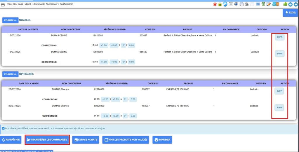The height and width of the screenshot is (152, 299).
Task: Click TRANSFÉRER LES COMMANDES button
Action: tap(47, 140)
